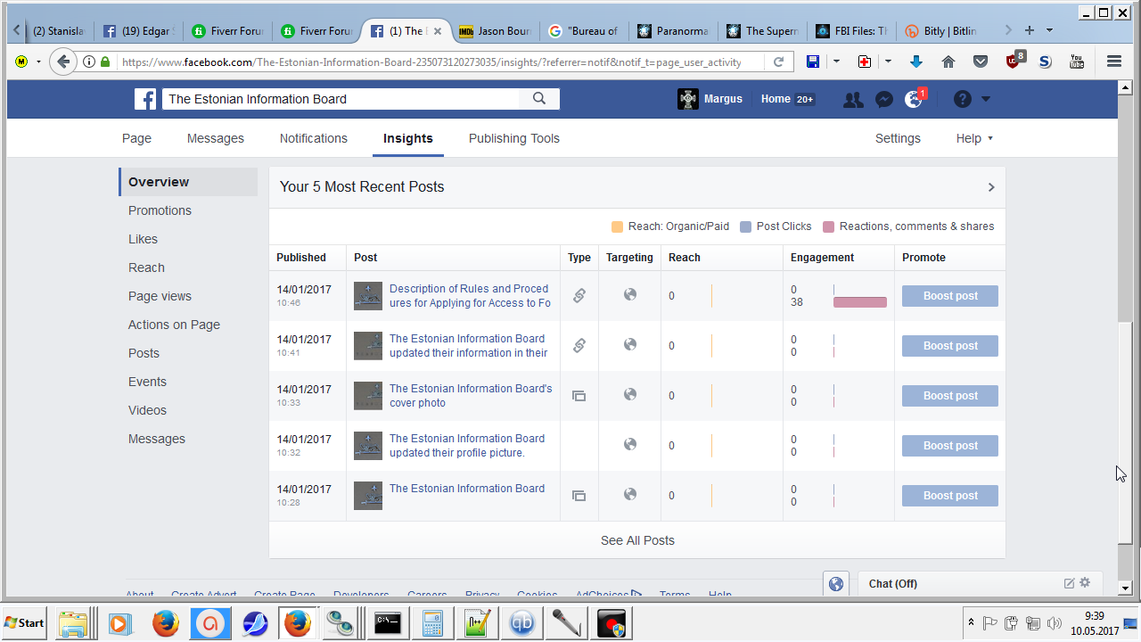Screen dimensions: 1141x642
Task: Click the search magnifier icon
Action: 539,99
